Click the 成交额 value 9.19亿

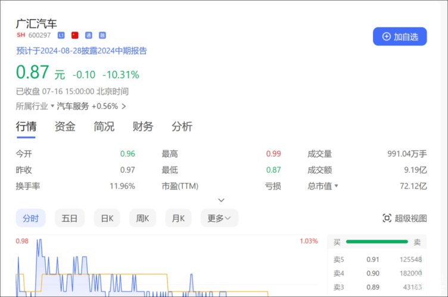point(415,170)
